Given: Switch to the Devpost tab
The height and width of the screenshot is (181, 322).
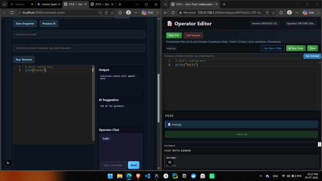Looking at the screenshot, I should pyautogui.click(x=20, y=4).
